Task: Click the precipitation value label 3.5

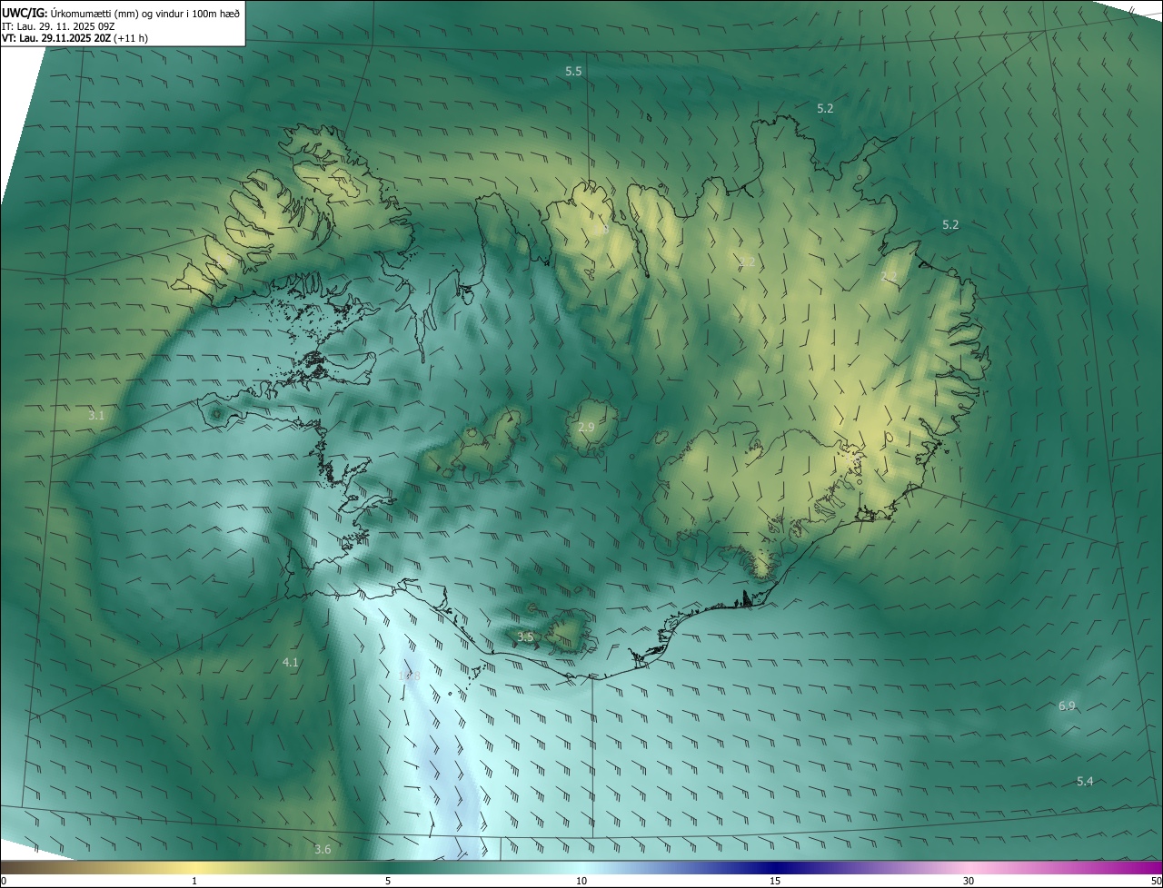Action: pyautogui.click(x=525, y=636)
